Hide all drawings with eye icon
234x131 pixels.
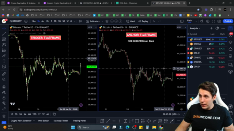(4, 103)
